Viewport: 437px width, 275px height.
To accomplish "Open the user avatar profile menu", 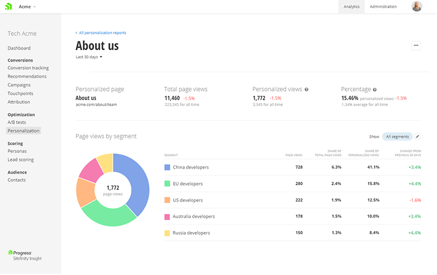I will [x=417, y=7].
